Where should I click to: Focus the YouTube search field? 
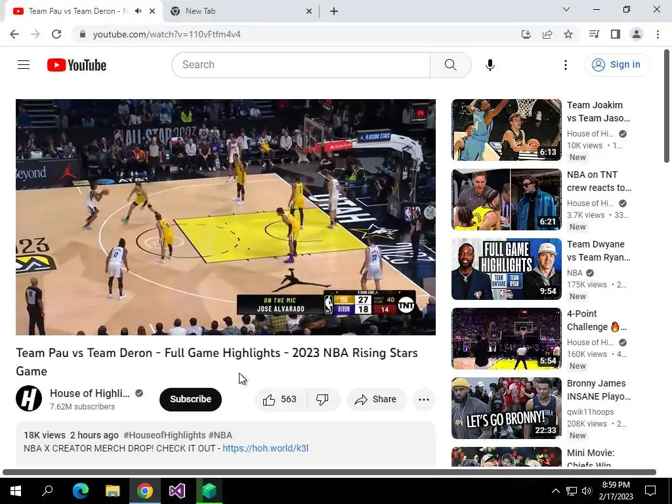tap(301, 65)
